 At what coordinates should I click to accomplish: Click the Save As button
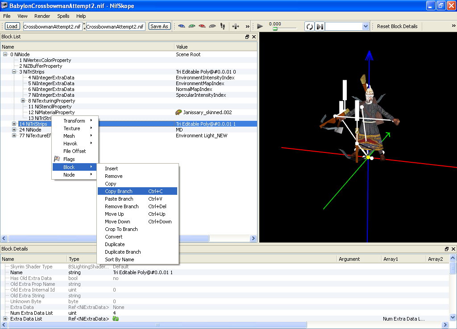pos(159,26)
